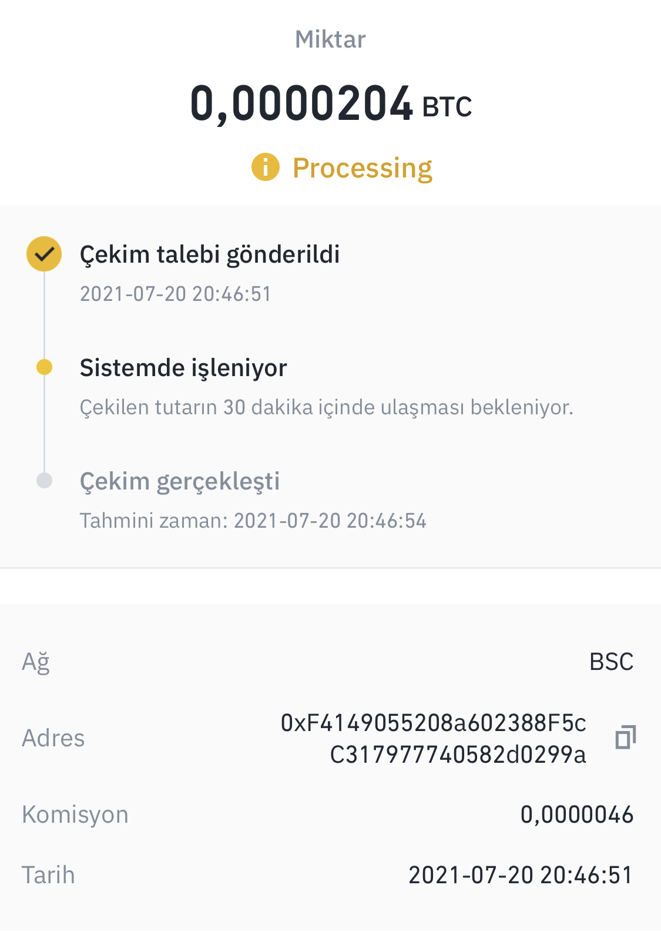Tap the 'Çekim gerçekleşti' step title
The width and height of the screenshot is (661, 932).
click(x=180, y=482)
